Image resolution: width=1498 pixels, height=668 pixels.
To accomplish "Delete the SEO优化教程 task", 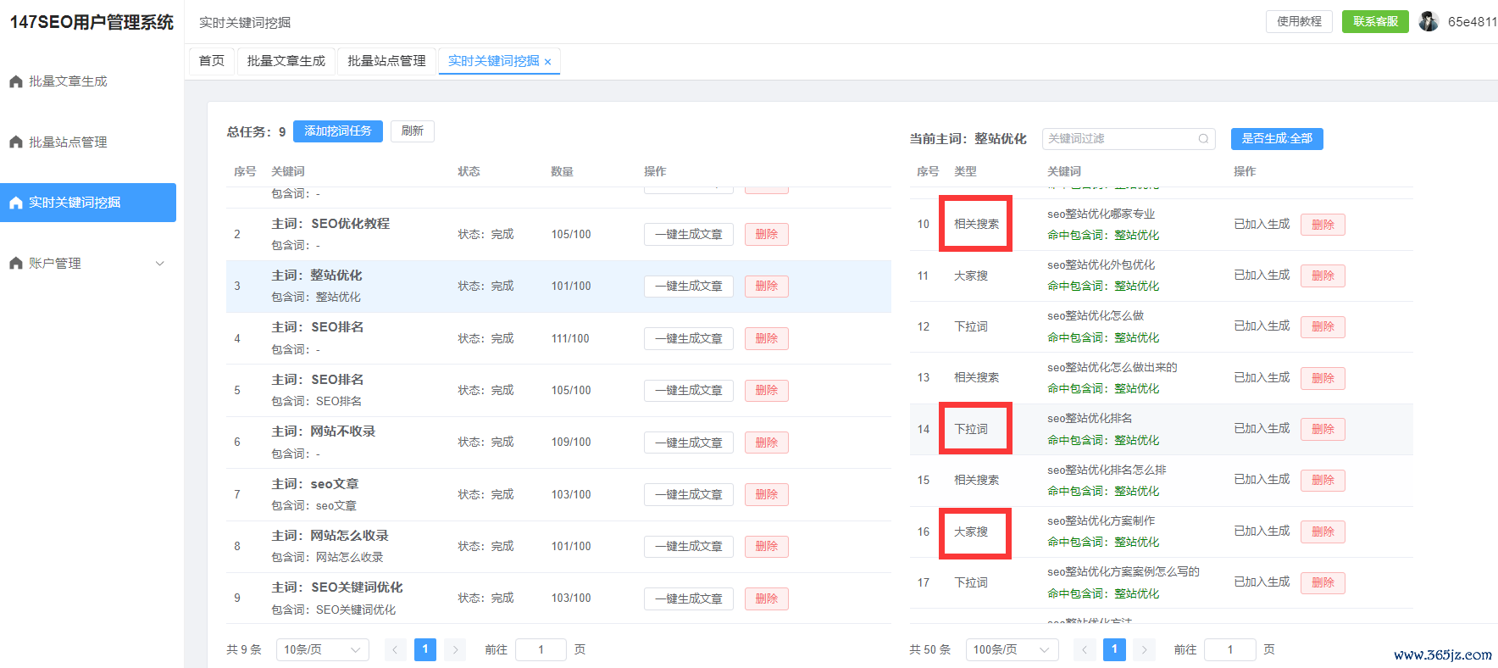I will [x=767, y=235].
